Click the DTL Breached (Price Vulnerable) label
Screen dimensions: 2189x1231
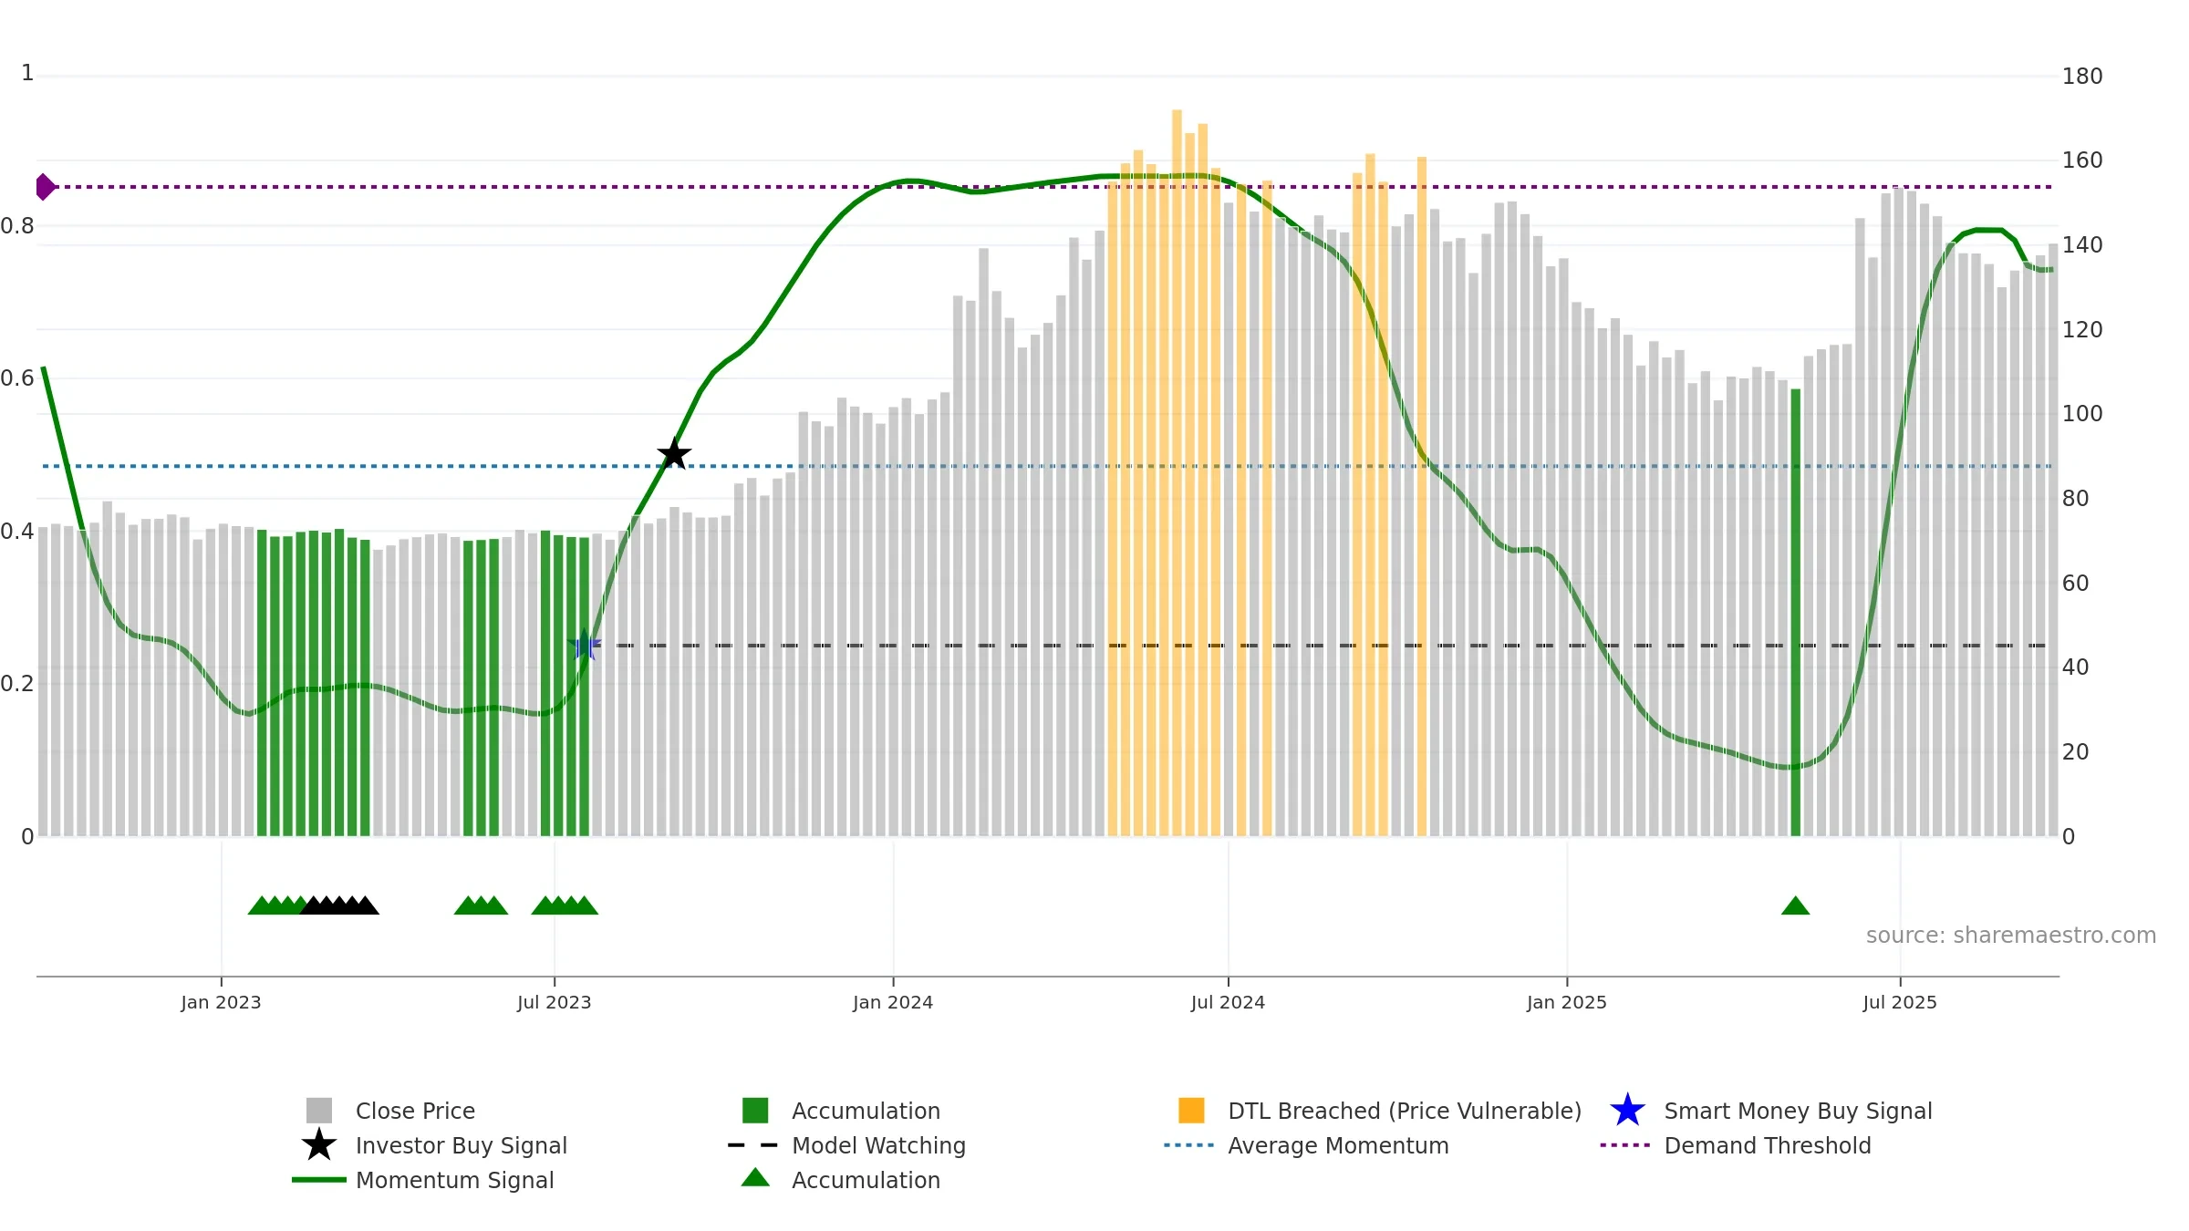pos(1405,1111)
